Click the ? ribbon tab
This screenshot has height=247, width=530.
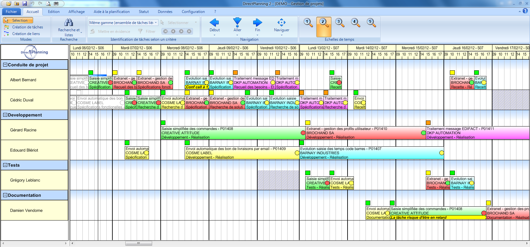pyautogui.click(x=215, y=12)
